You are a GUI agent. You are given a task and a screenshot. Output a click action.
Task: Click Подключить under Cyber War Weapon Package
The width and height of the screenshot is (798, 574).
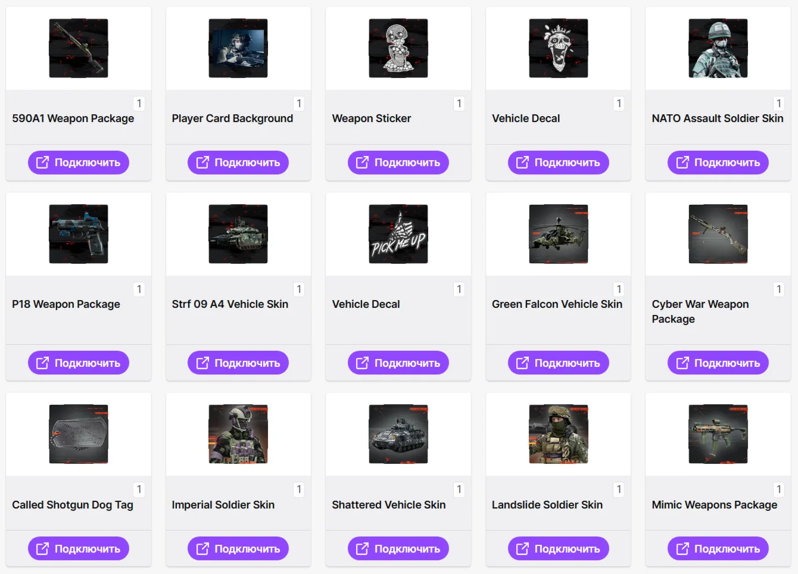718,363
